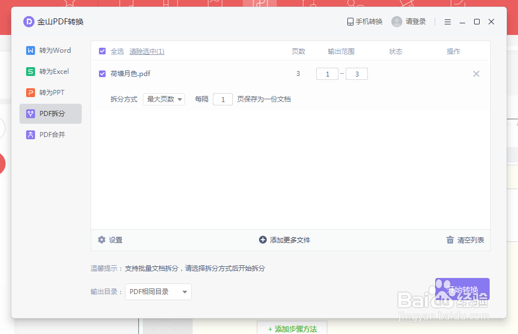Open the 最大页数 split mode dropdown
Image resolution: width=518 pixels, height=334 pixels.
[x=164, y=99]
